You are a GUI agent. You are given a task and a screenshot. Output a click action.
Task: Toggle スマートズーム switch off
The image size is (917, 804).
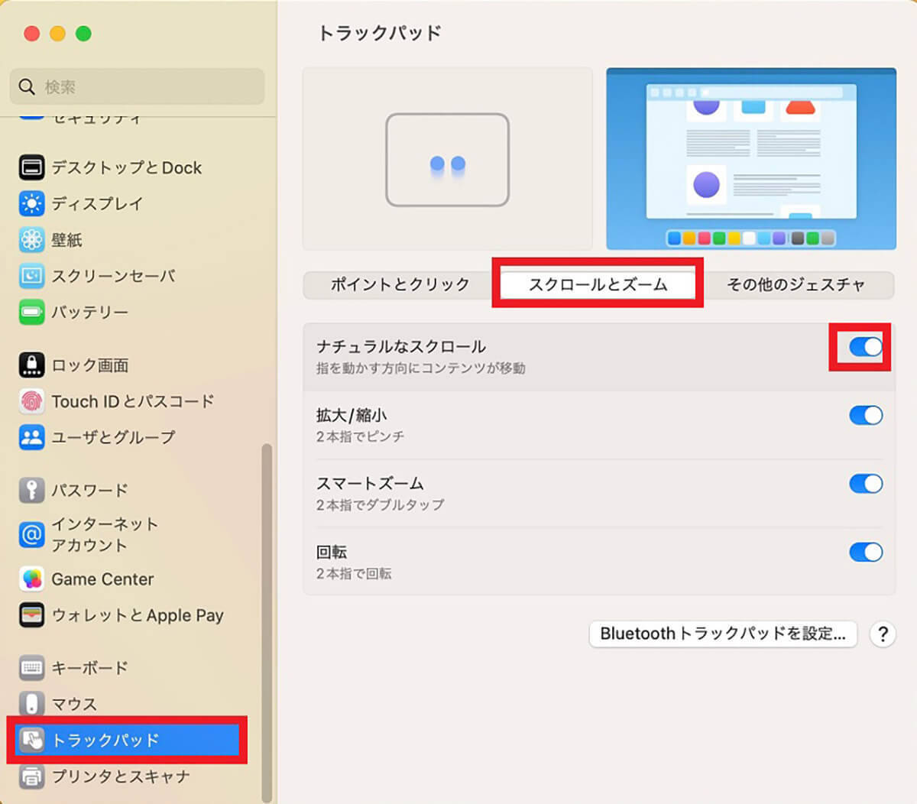click(866, 484)
